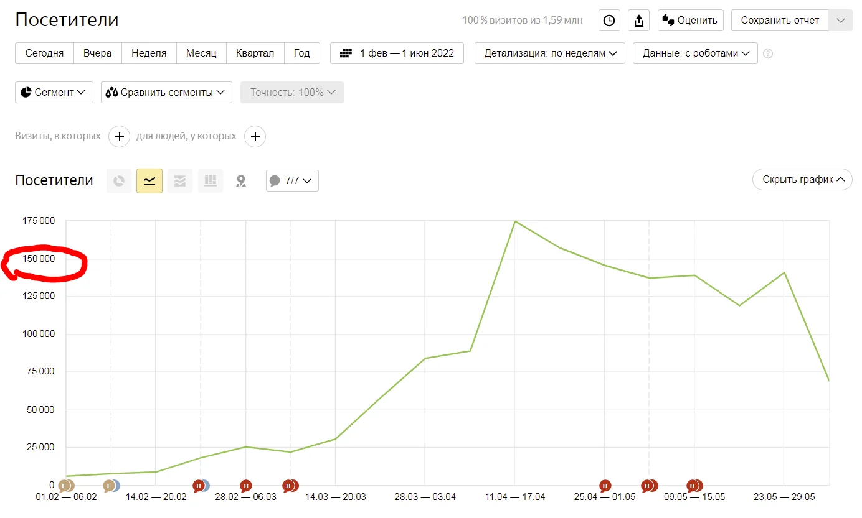Click the export/share report icon
The image size is (862, 518).
coord(638,21)
